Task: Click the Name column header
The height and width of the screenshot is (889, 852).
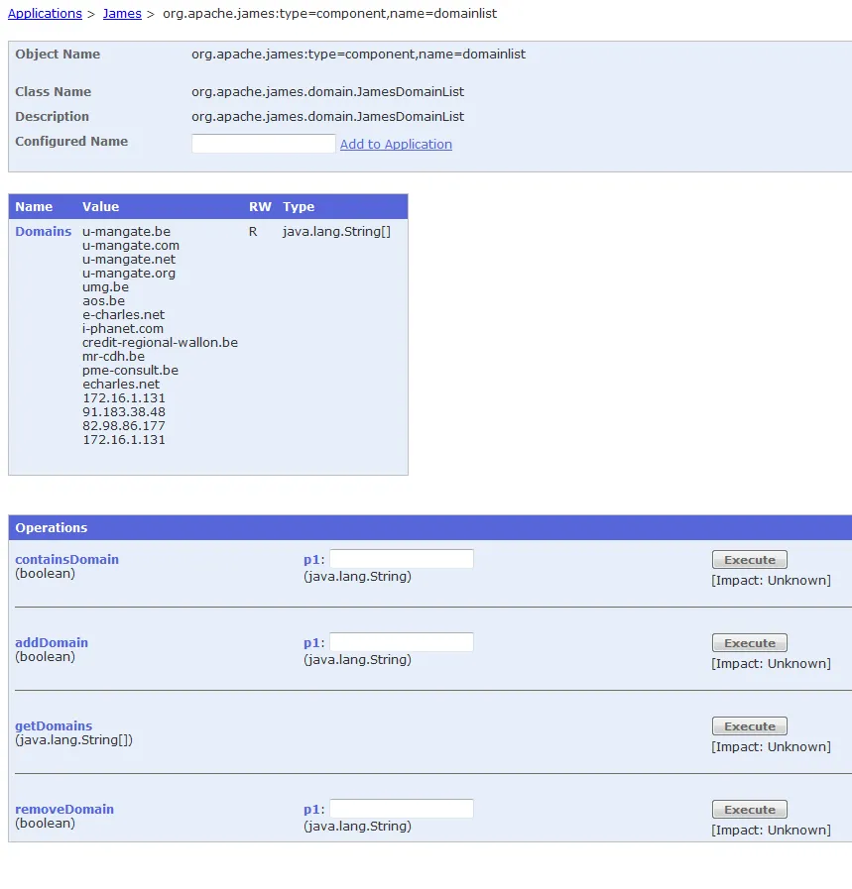Action: click(34, 207)
